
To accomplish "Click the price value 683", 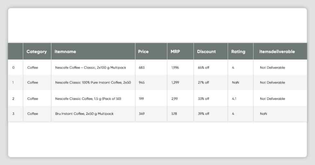I will tap(142, 68).
